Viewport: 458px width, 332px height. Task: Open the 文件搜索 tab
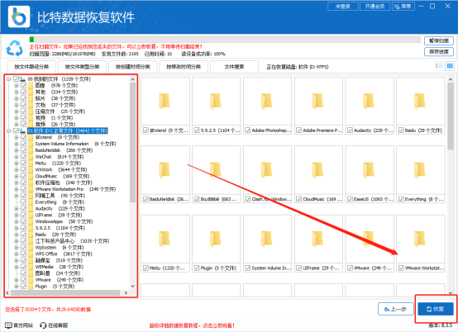(x=234, y=67)
